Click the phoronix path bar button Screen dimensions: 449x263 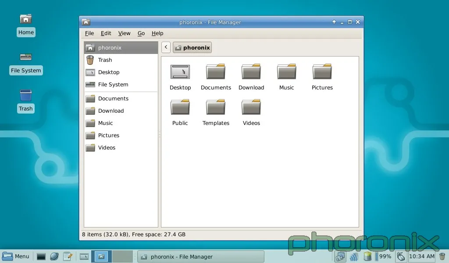click(192, 47)
